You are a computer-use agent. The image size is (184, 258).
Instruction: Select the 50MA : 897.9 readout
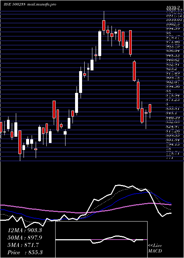pyautogui.click(x=25, y=238)
